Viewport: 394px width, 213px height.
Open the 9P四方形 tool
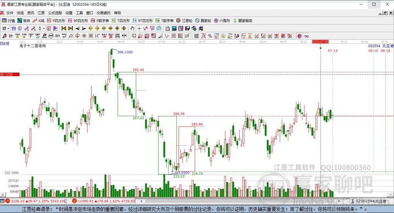click(78, 21)
